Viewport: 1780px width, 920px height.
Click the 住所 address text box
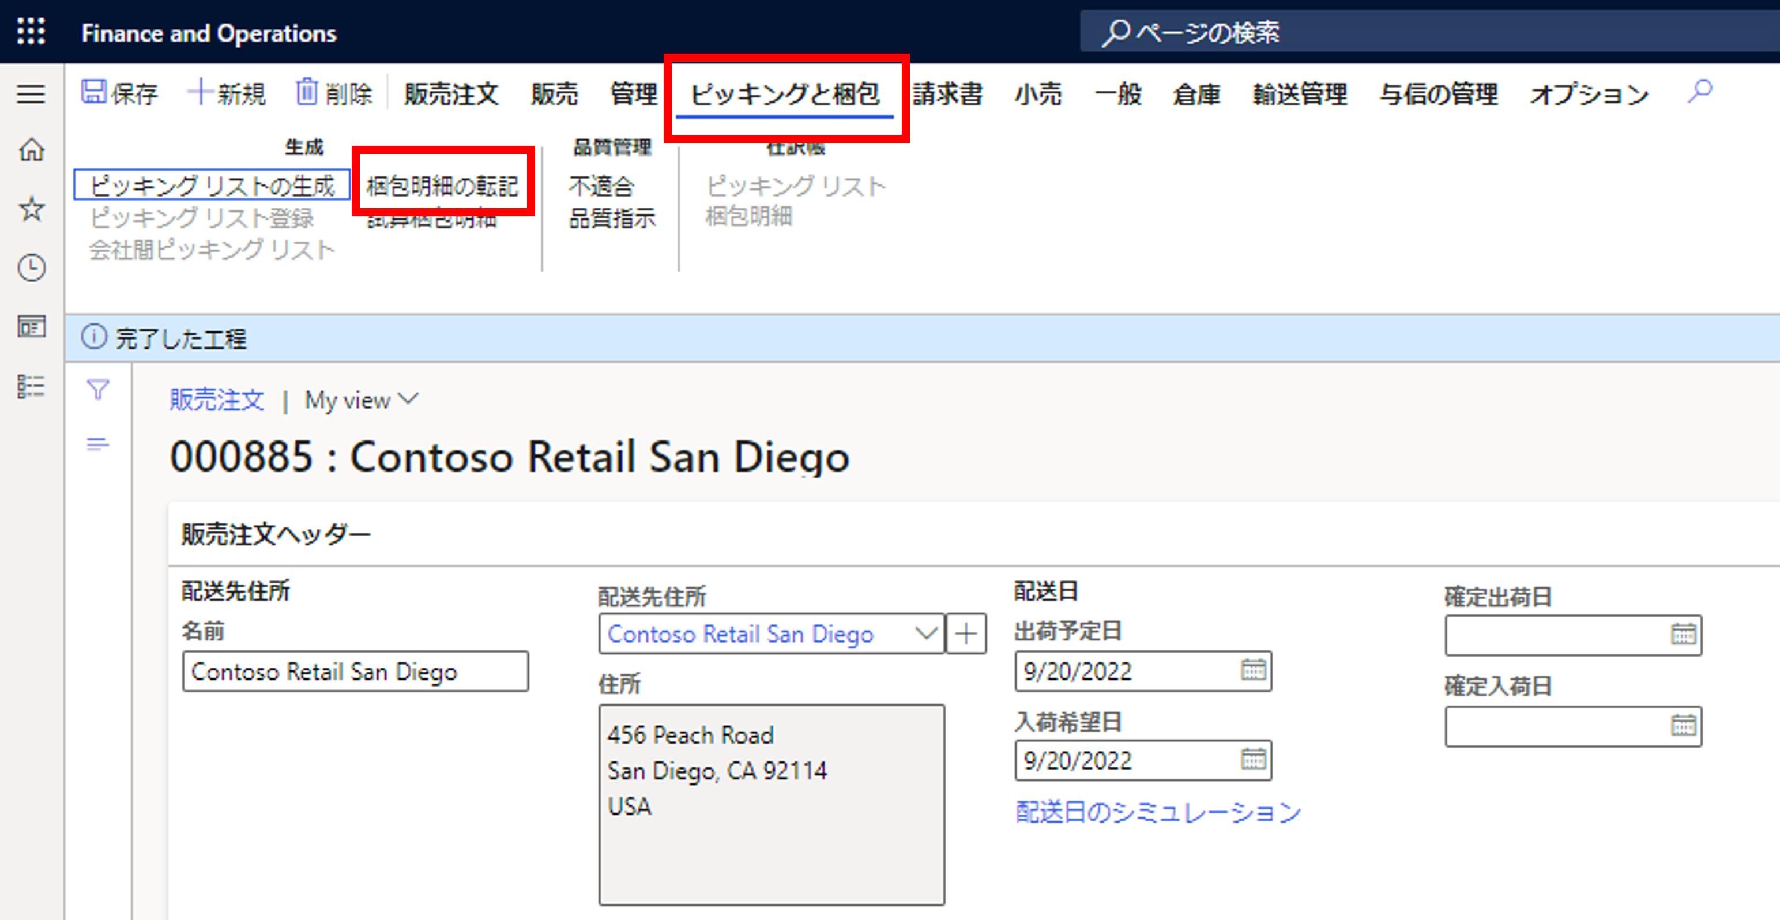(771, 804)
